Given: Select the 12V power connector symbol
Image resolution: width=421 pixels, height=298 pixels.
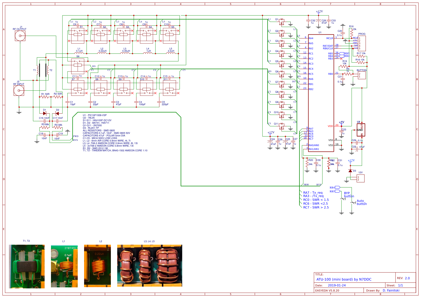Looking at the screenshot, I should [x=361, y=178].
